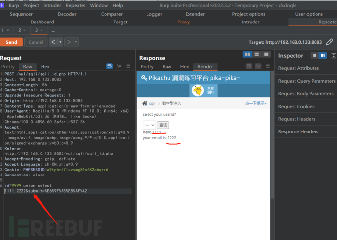Open the Project menu

[31, 5]
